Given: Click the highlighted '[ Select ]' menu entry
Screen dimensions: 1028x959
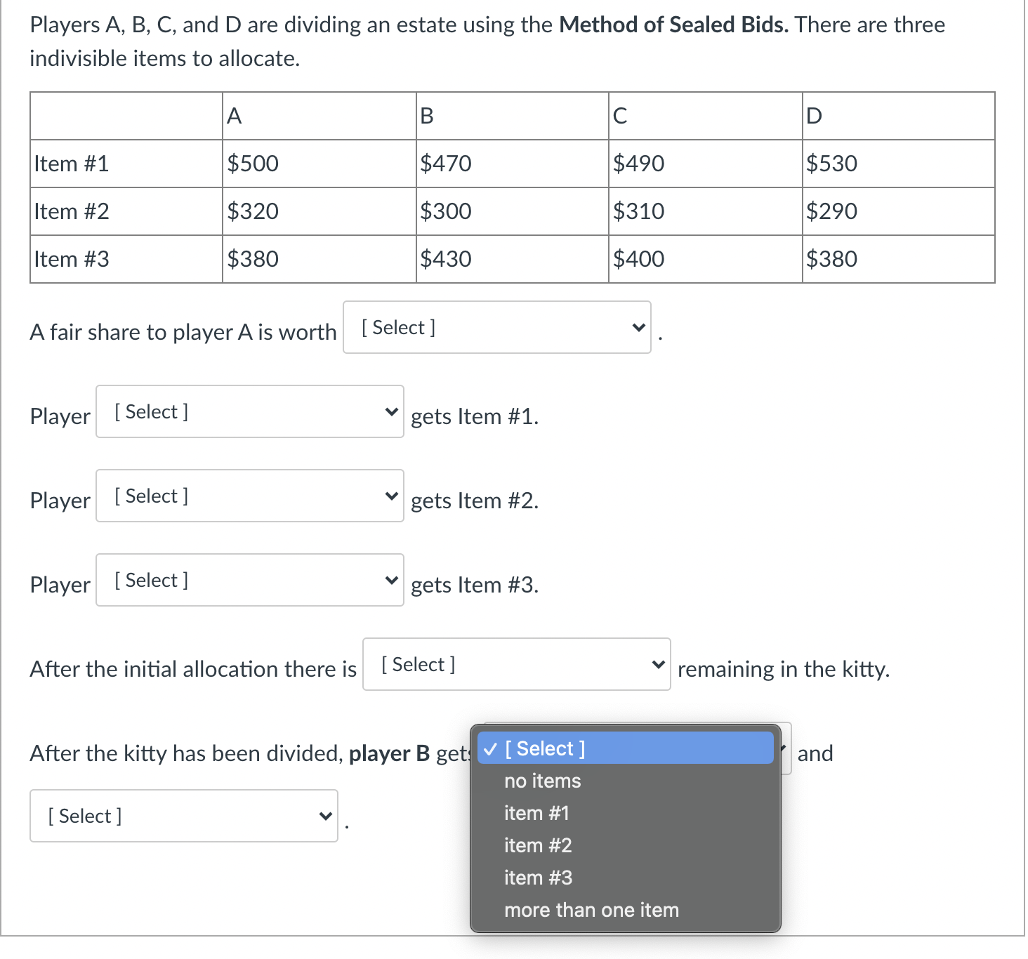Looking at the screenshot, I should pyautogui.click(x=544, y=748).
